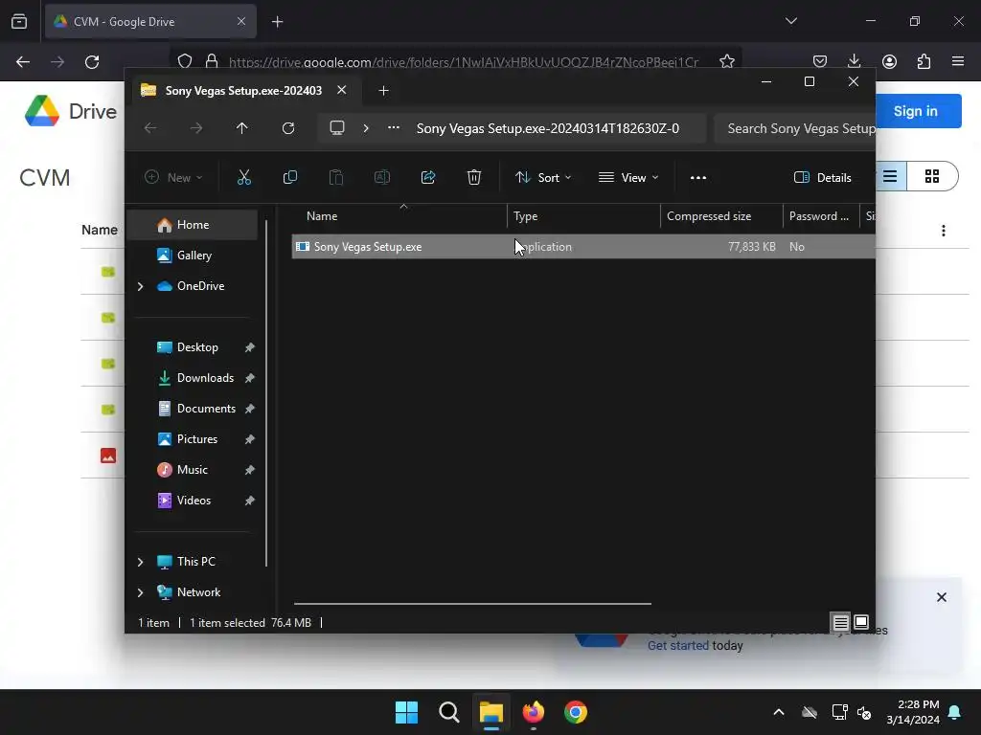Open the Windows Start menu
This screenshot has width=981, height=735.
tap(406, 712)
